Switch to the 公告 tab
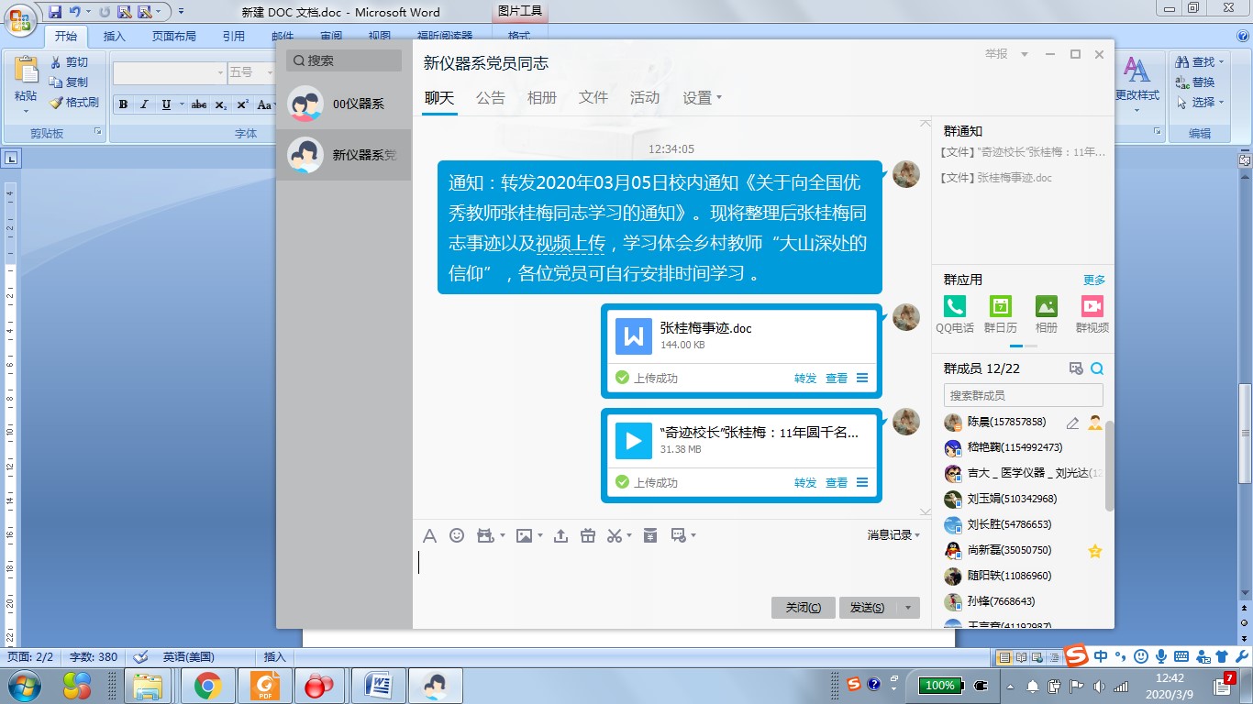Screen dimensions: 1253x704 coord(490,98)
